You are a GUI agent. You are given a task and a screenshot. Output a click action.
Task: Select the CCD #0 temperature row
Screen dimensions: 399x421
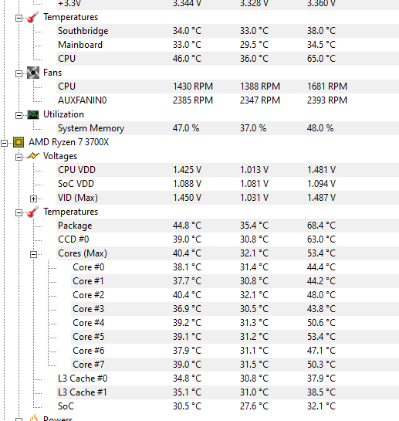(228, 239)
